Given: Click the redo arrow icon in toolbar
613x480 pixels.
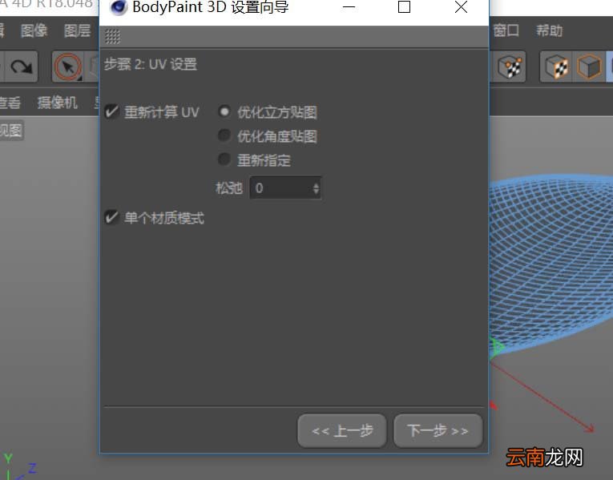Looking at the screenshot, I should coord(22,67).
